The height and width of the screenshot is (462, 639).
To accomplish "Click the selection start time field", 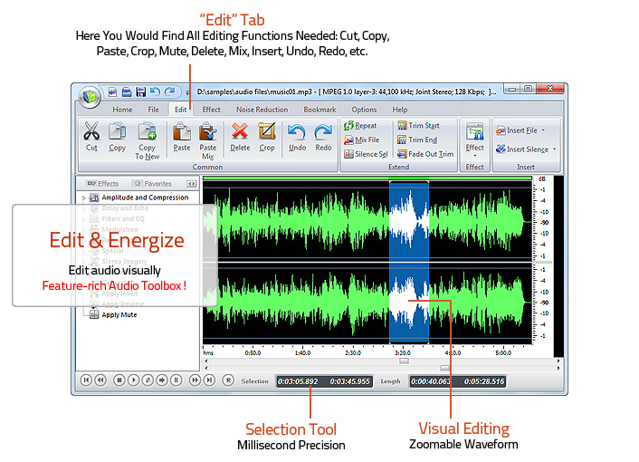I will [300, 381].
